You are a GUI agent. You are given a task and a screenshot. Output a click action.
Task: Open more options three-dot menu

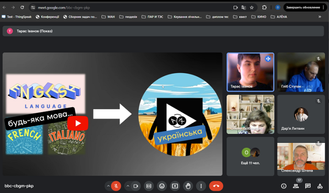click(x=201, y=186)
